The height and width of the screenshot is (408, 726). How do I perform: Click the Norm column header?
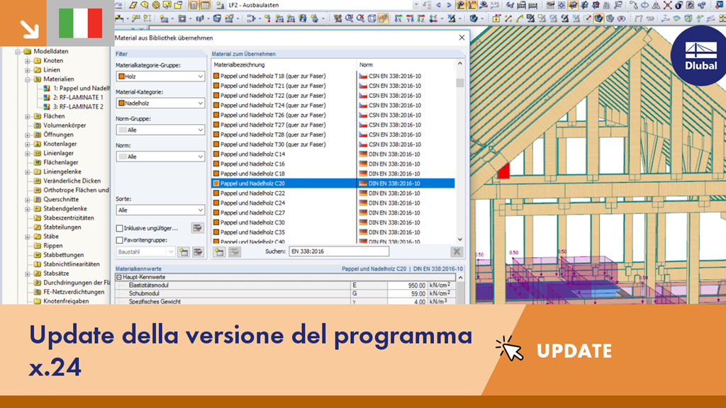tap(406, 64)
